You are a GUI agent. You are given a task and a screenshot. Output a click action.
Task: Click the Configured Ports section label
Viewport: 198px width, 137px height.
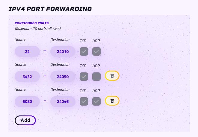pos(32,23)
